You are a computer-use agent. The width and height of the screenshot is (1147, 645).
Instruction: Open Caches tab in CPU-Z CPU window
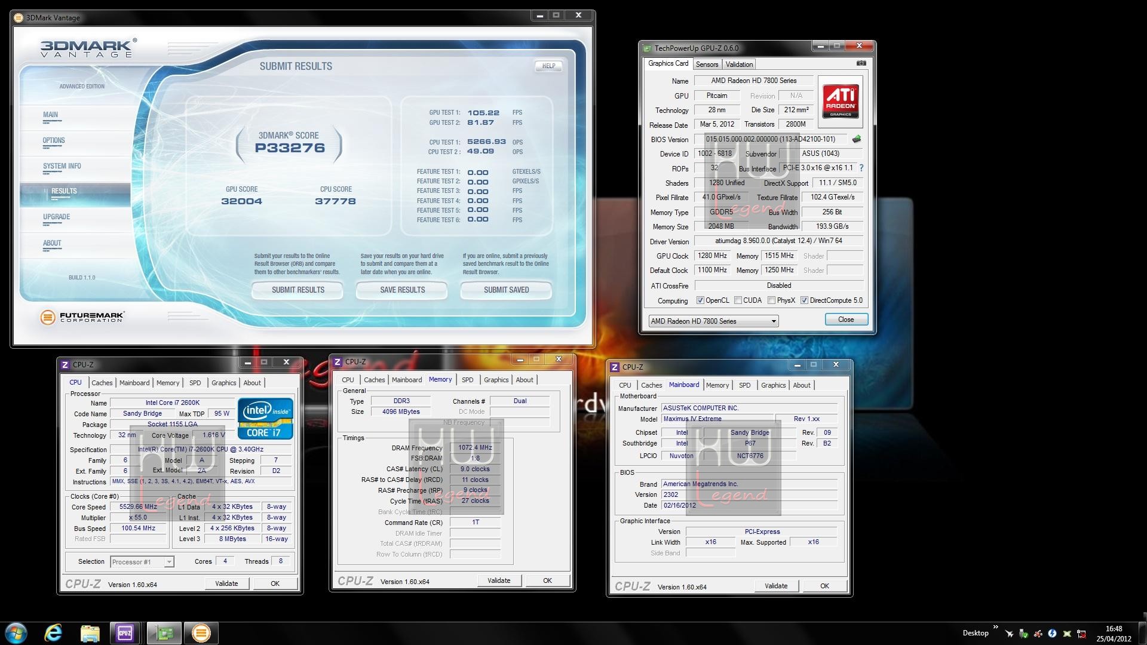point(102,383)
